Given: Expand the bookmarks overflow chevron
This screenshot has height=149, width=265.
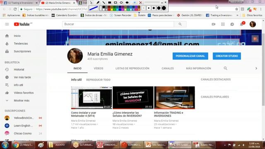Looking at the screenshot, I should (x=237, y=15).
